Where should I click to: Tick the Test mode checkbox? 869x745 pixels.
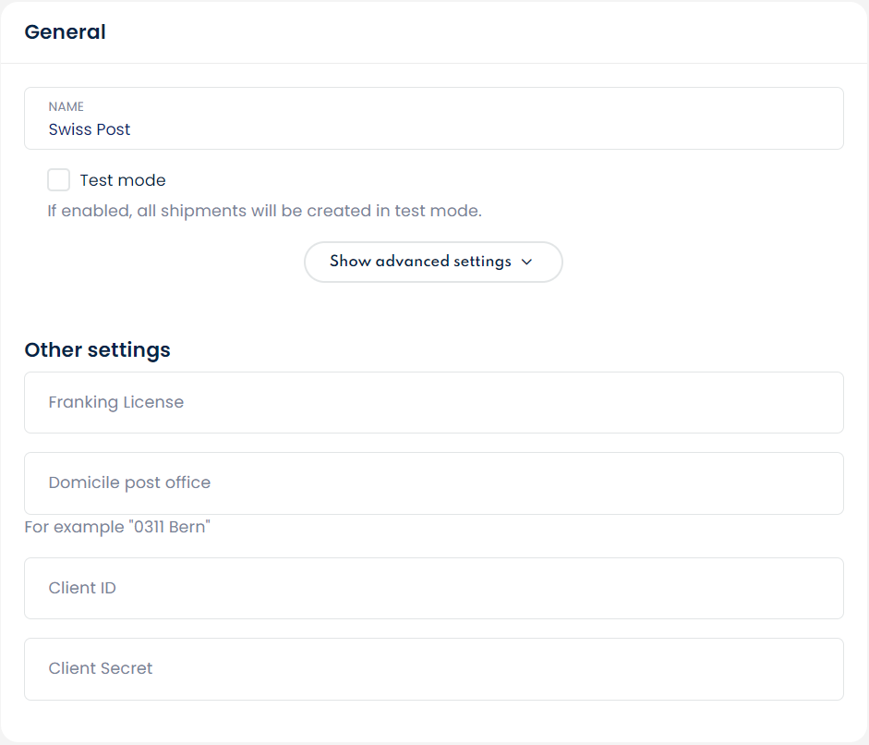point(59,180)
